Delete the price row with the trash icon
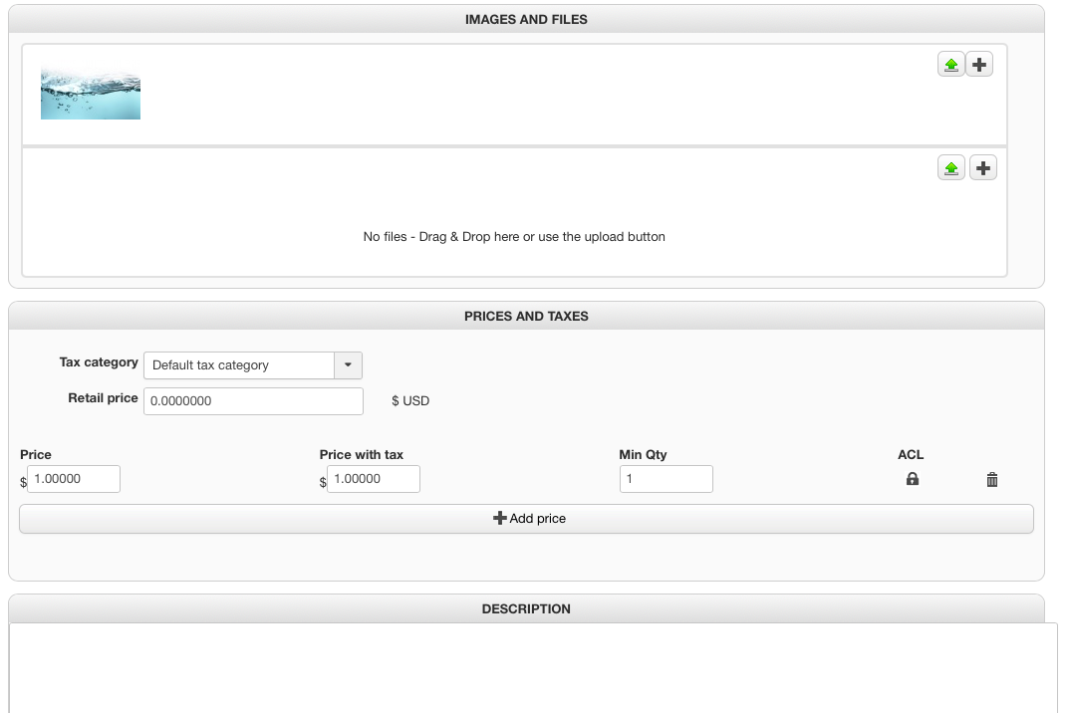Viewport: 1069px width, 713px height. pos(992,480)
